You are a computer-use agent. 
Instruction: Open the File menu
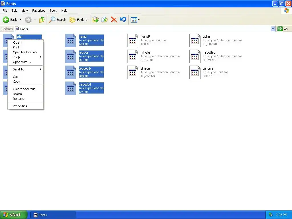tap(5, 11)
